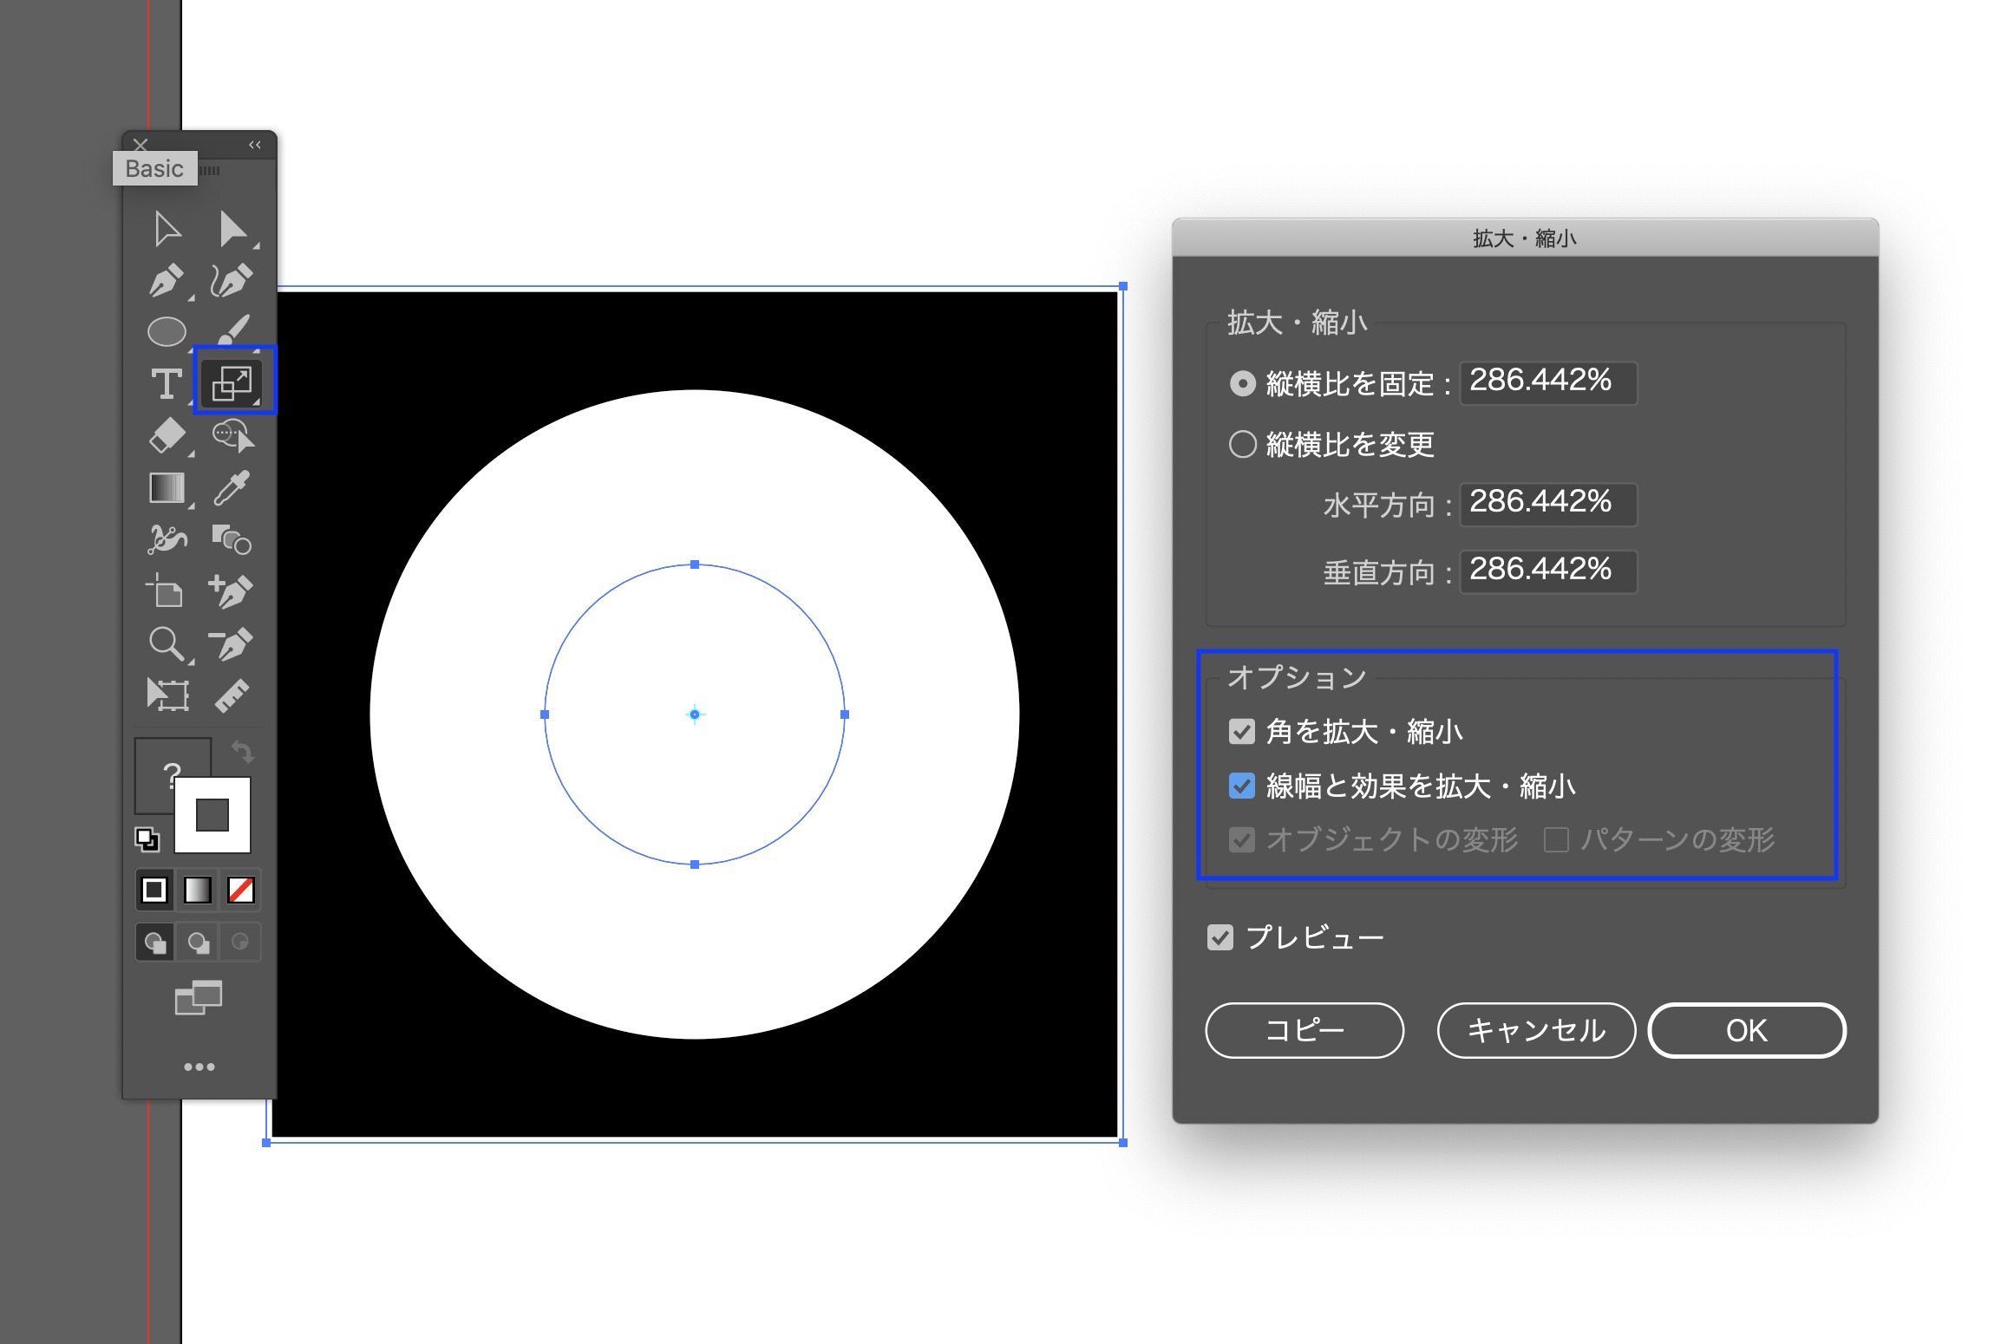This screenshot has width=2014, height=1344.
Task: Select the Selection arrow tool
Action: coord(167,229)
